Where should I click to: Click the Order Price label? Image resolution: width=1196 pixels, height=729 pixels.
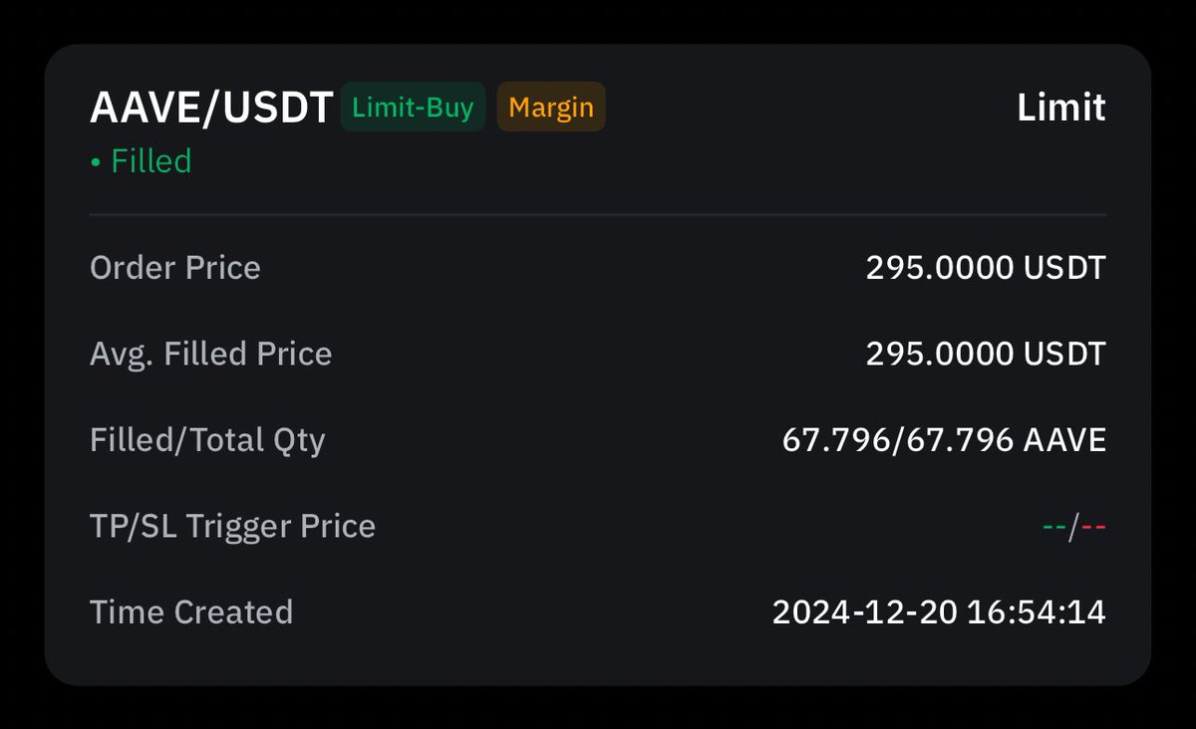(x=175, y=267)
